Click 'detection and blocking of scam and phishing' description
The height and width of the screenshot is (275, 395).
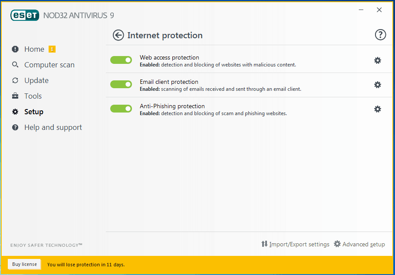(x=214, y=113)
